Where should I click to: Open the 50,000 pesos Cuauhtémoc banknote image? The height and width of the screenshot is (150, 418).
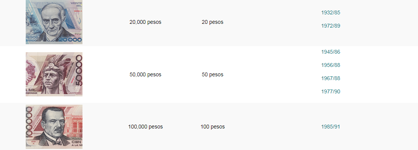(x=54, y=74)
